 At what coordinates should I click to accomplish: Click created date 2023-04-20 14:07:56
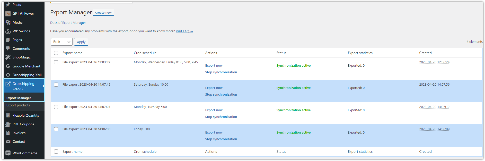434,85
